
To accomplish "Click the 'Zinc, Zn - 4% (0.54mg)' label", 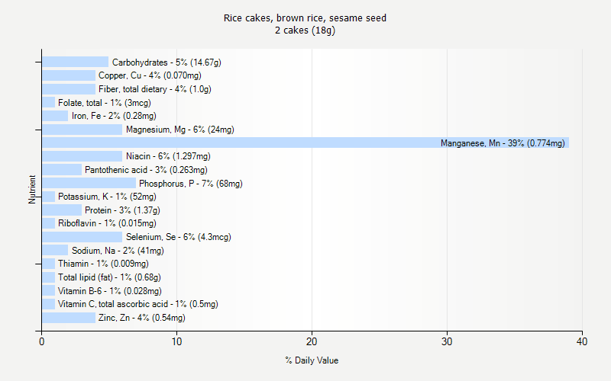I will tap(142, 318).
